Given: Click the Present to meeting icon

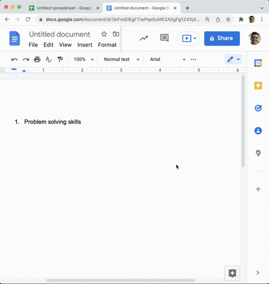Looking at the screenshot, I should tap(187, 39).
